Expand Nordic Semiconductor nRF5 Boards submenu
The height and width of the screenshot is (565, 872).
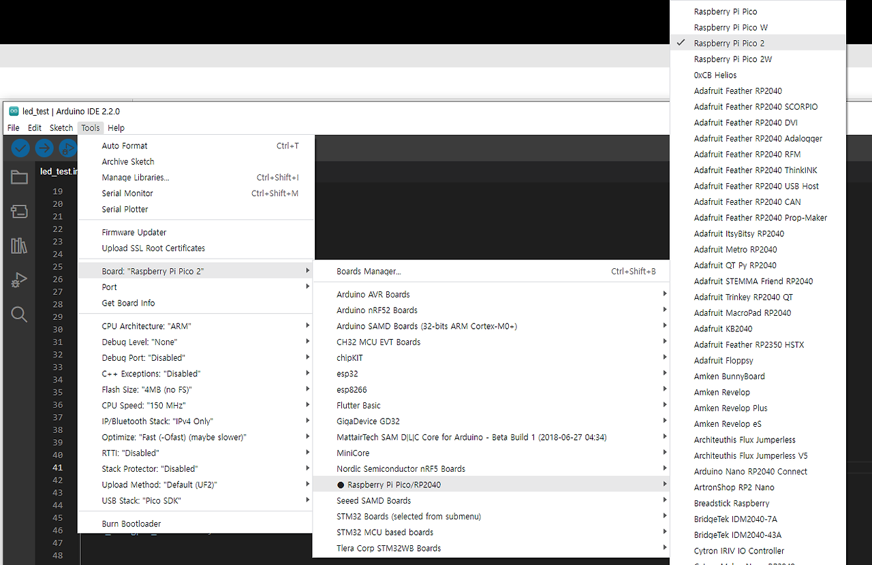click(x=491, y=469)
